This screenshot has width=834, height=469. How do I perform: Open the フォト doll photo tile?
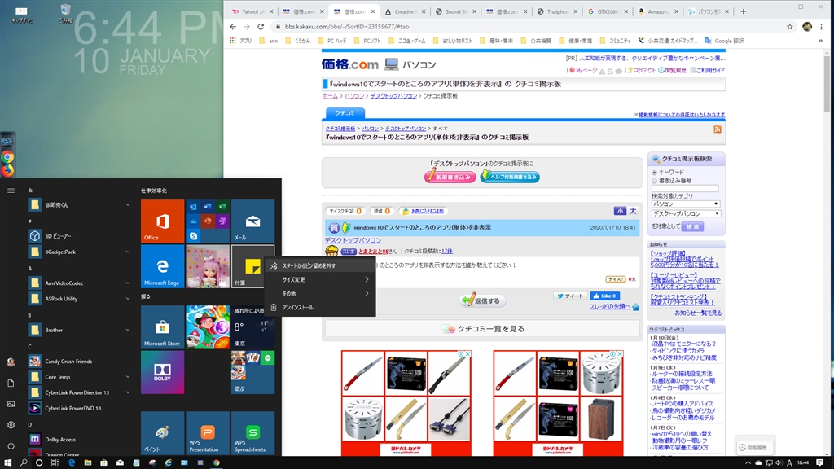tap(208, 266)
